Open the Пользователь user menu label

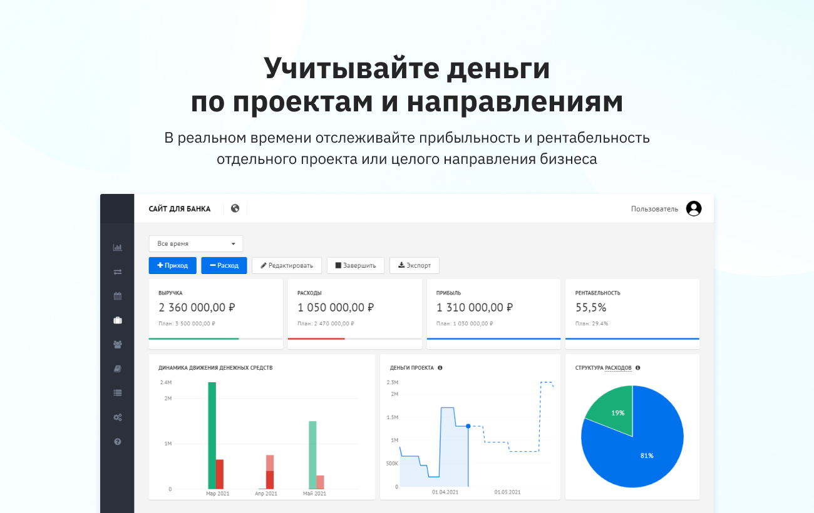(654, 209)
